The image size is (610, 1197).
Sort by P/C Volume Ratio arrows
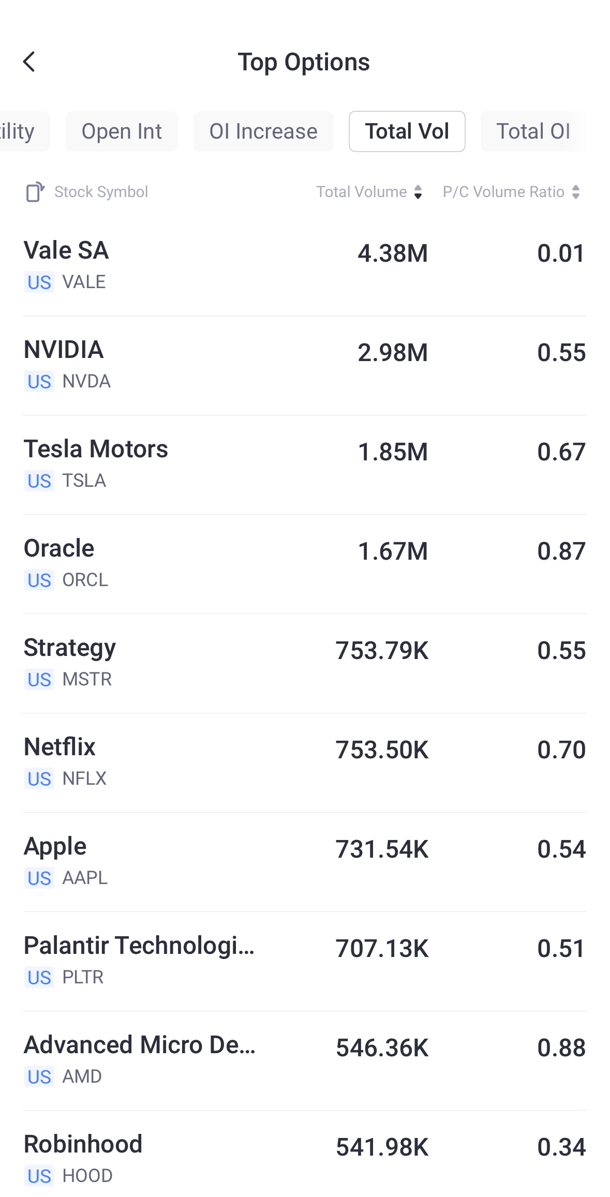[576, 192]
